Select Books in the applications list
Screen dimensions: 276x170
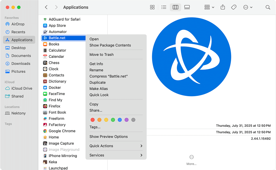coord(51,44)
